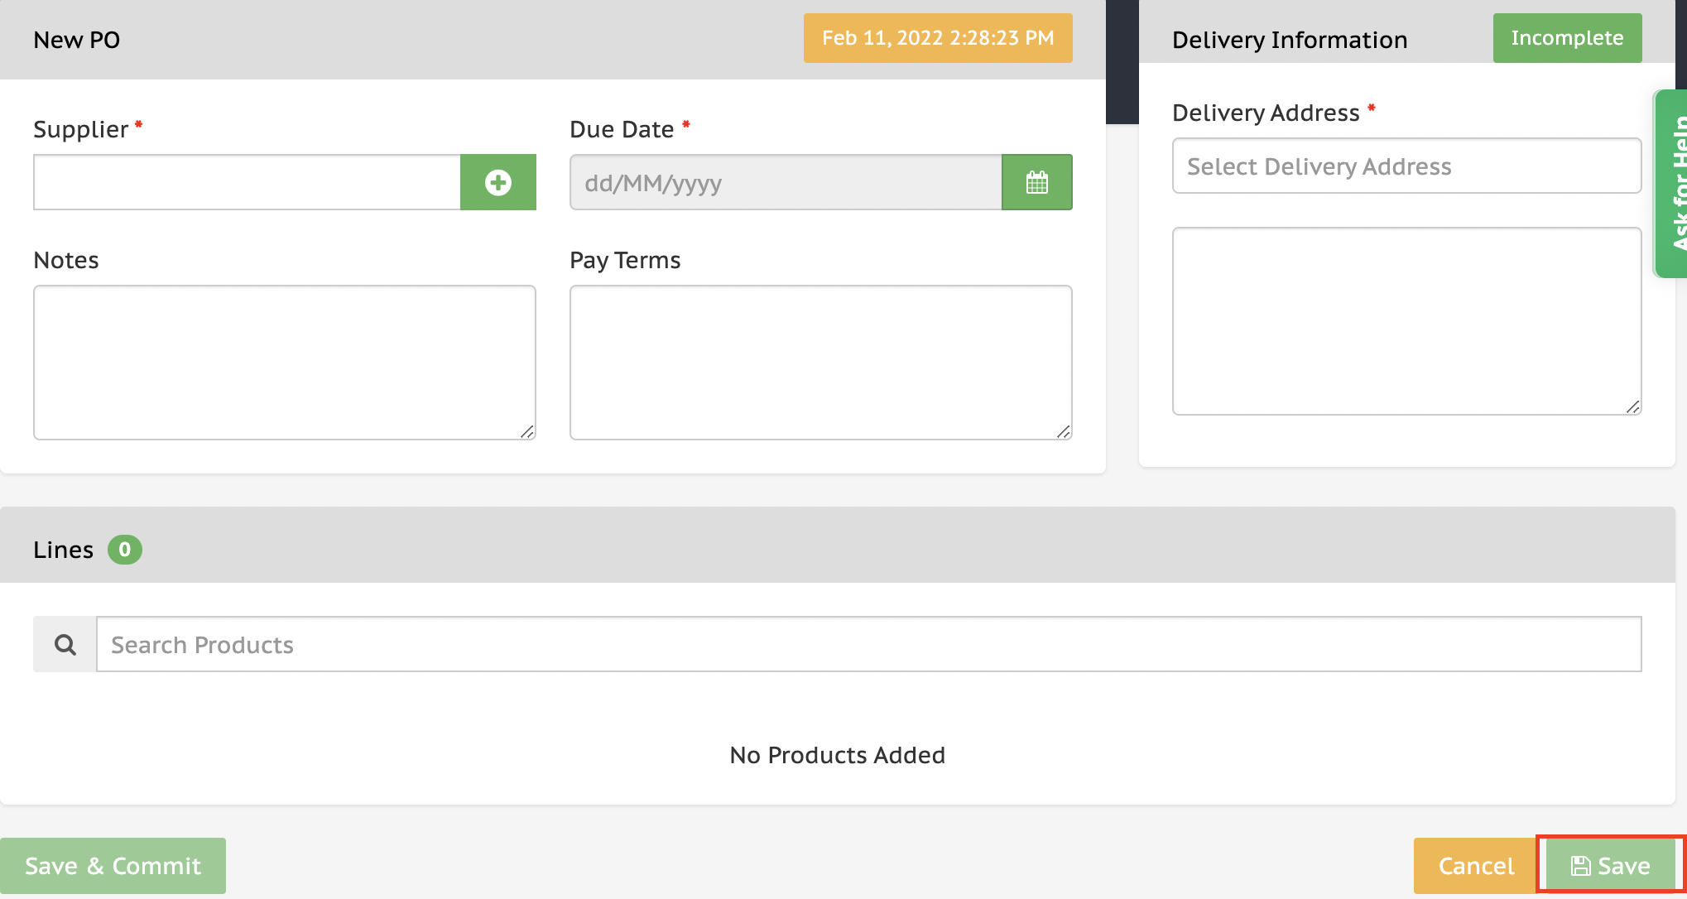Viewport: 1687px width, 899px height.
Task: Click the Lines count badge showing 0
Action: click(124, 550)
